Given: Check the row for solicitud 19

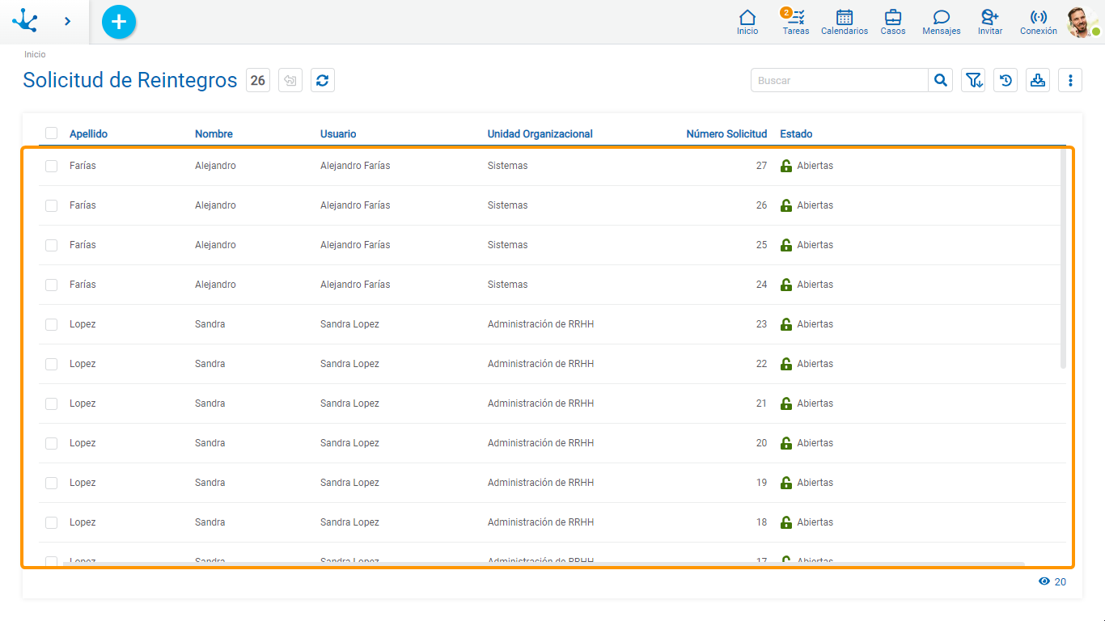Looking at the screenshot, I should pyautogui.click(x=52, y=483).
